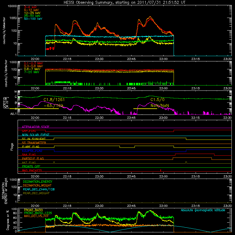The width and height of the screenshot is (235, 235).
Task: Click the 0.8-7 MeV legend label
Action: (x=32, y=69)
